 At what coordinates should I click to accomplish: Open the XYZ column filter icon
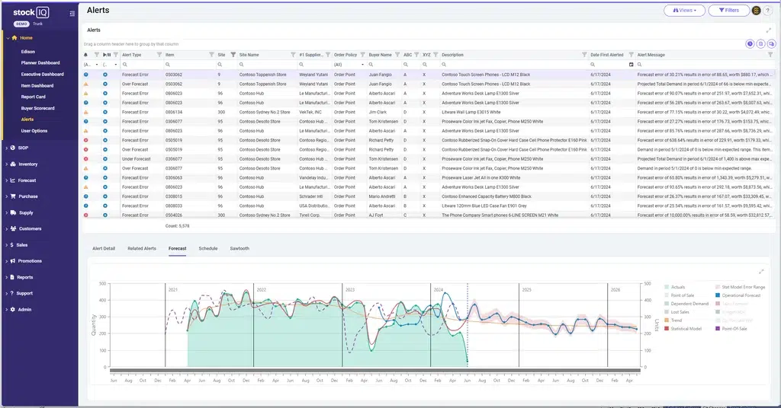[x=435, y=55]
